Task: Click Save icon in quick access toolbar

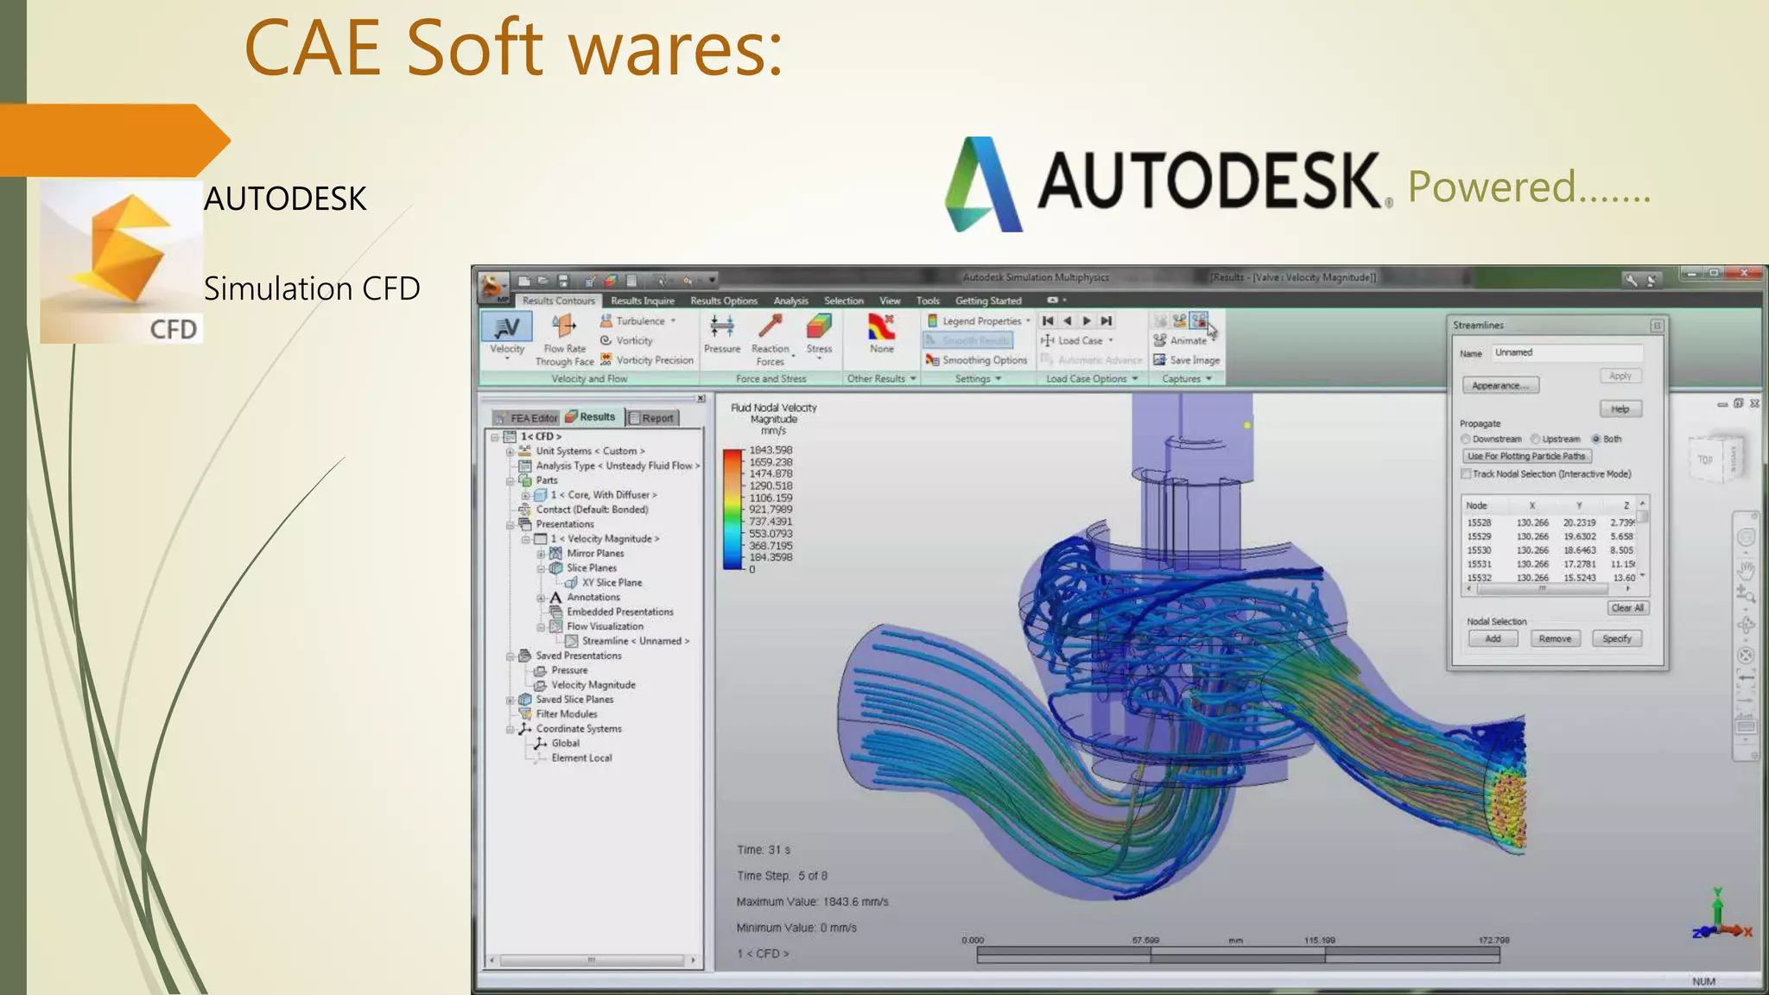Action: point(563,280)
